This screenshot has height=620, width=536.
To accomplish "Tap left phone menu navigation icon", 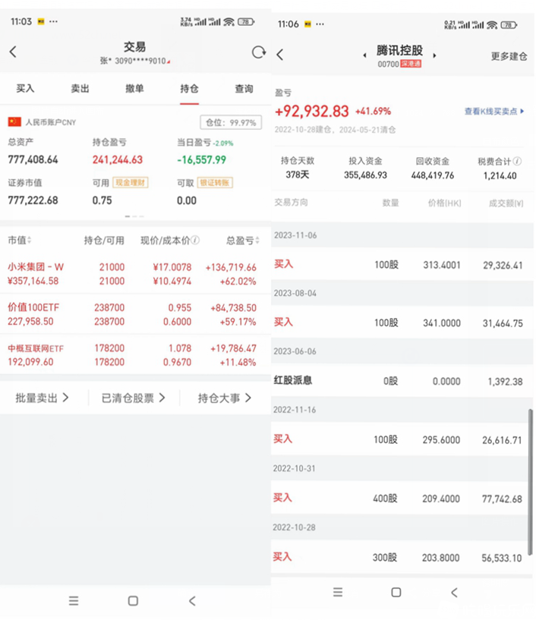I will [74, 601].
